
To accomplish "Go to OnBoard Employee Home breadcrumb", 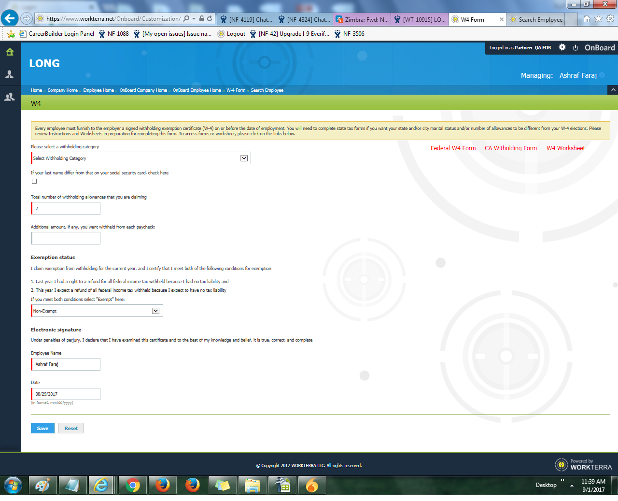I will (x=197, y=90).
